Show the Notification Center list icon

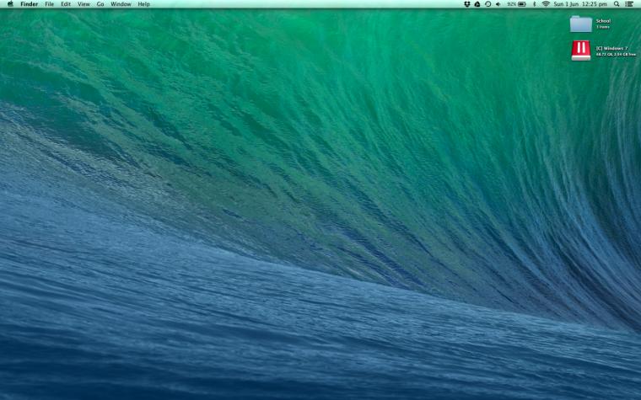click(x=628, y=4)
